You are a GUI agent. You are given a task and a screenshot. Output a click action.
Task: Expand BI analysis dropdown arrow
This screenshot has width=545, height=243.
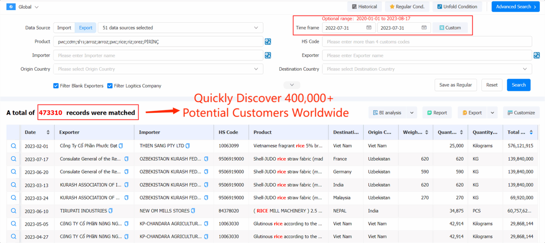click(x=412, y=113)
